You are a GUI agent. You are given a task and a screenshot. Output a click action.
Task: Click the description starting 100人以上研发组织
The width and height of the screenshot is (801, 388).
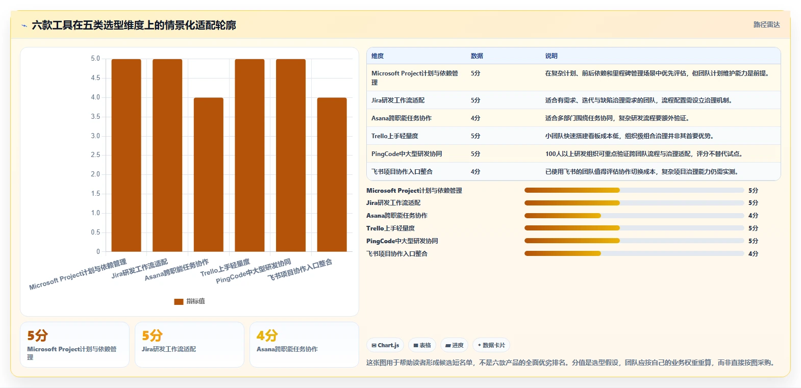[x=645, y=154]
